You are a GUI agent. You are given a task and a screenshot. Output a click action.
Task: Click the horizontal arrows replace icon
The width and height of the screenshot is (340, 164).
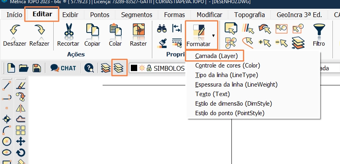point(177,29)
